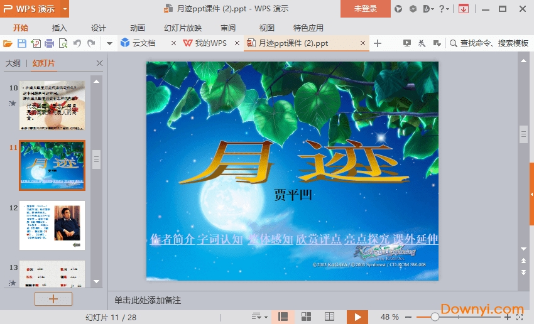
Task: Add a new slide with the plus button
Action: click(x=53, y=299)
